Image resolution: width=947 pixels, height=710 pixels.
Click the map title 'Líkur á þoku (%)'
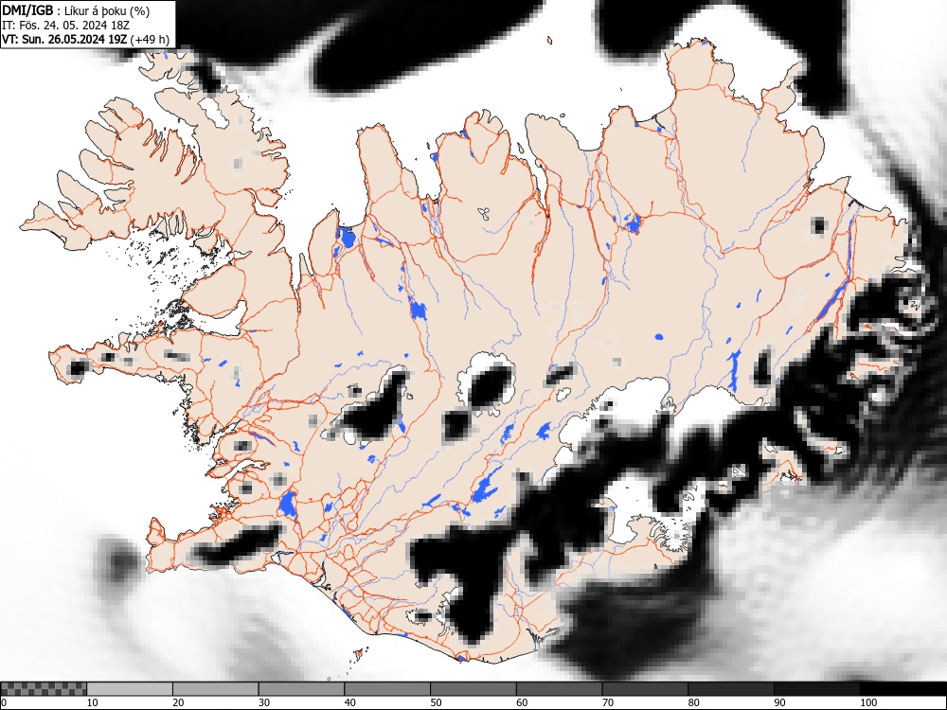tap(107, 10)
